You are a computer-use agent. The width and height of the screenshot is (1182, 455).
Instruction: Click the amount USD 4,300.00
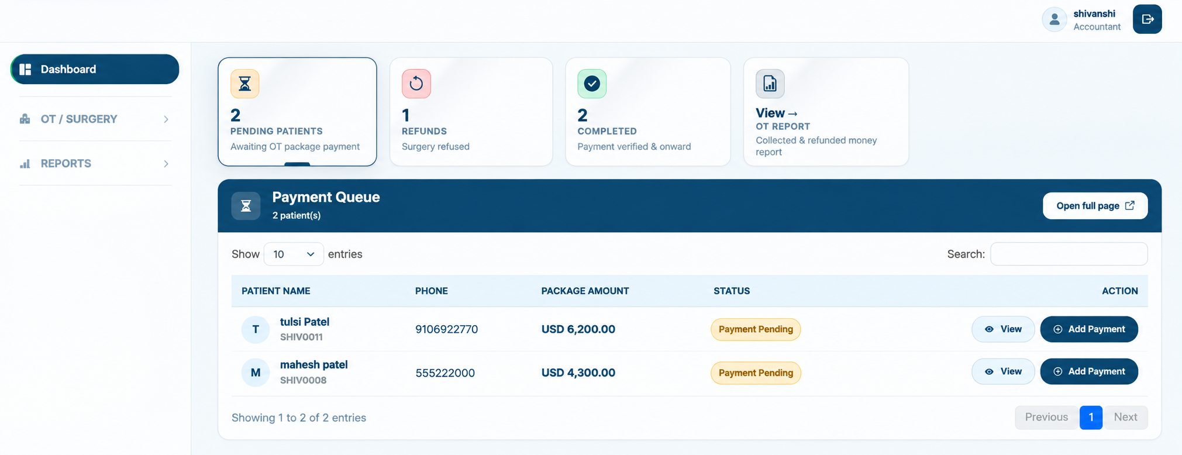(578, 373)
